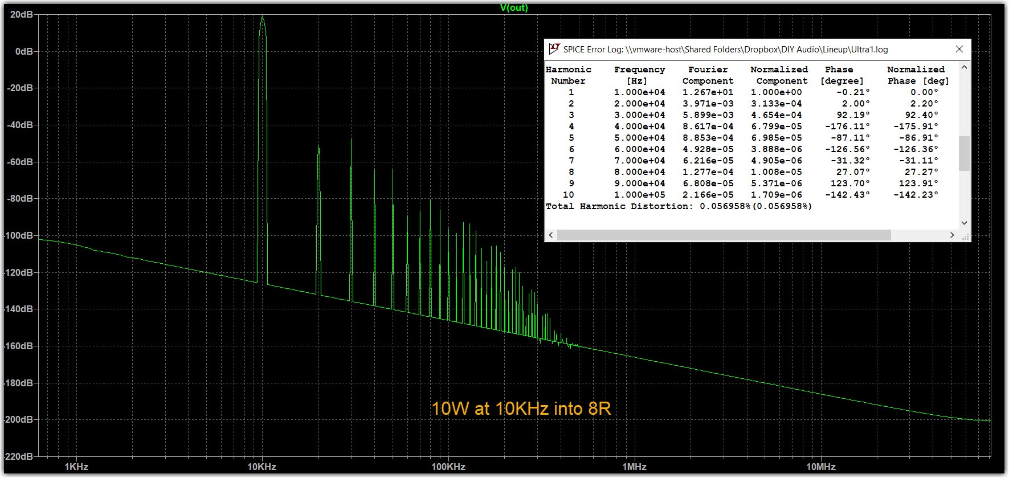Click the 0dB axis label
Viewport: 1009px width, 478px height.
[24, 51]
